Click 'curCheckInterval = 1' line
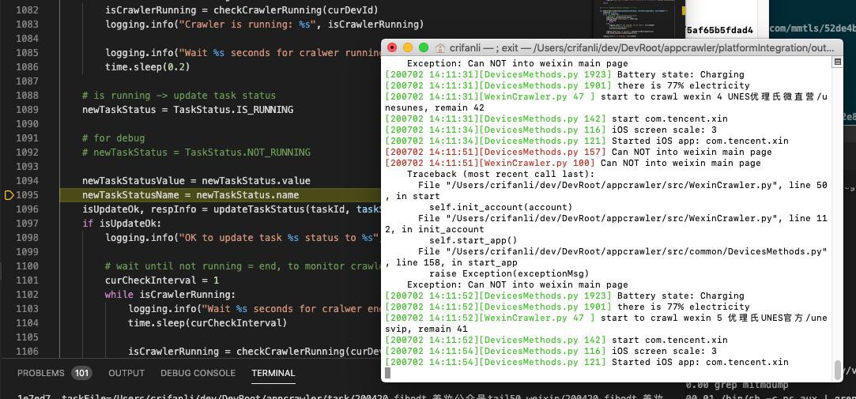Screen dimensions: 856x399 [x=161, y=280]
